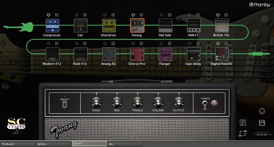Image resolution: width=274 pixels, height=147 pixels.
Task: Click the save preset floppy disk icon
Action: [262, 123]
